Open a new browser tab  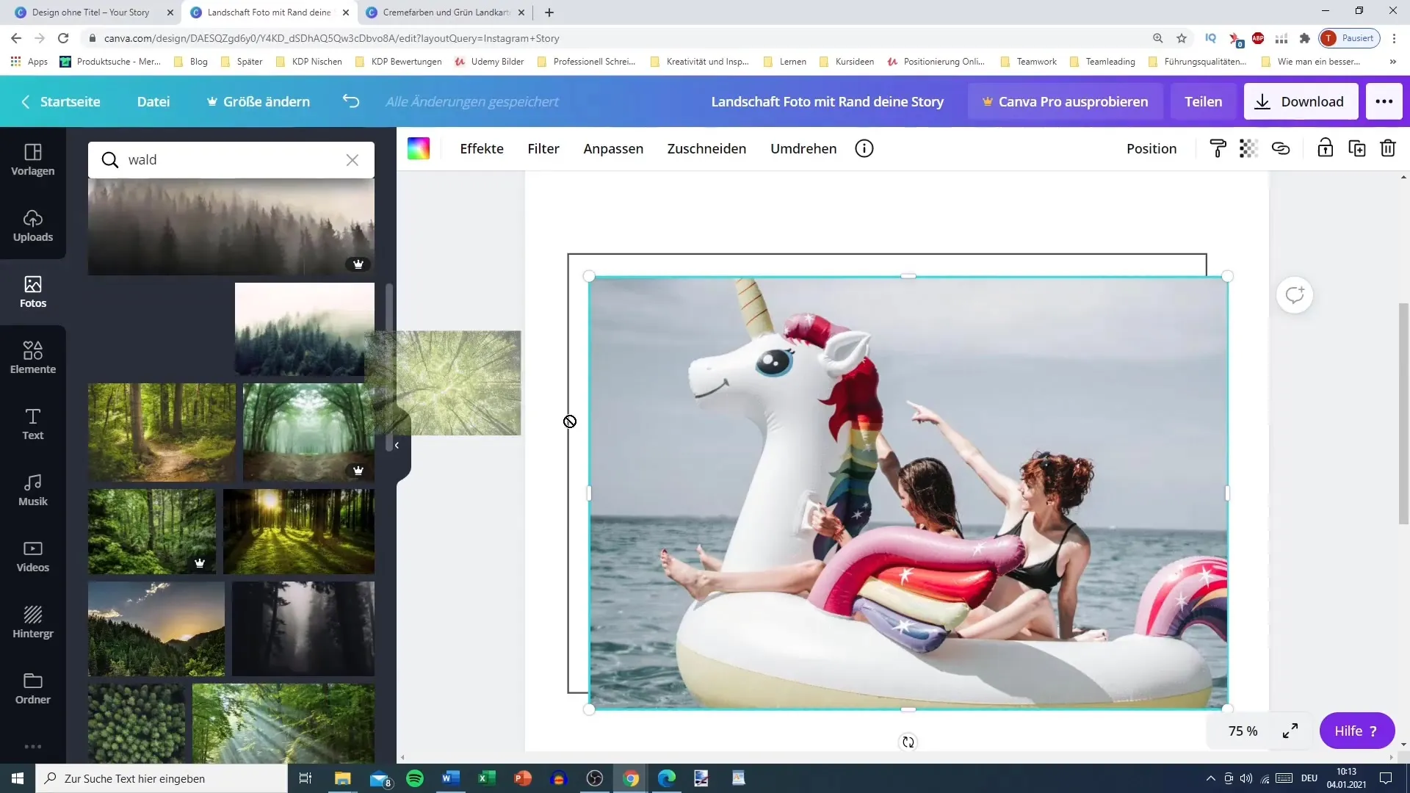click(549, 12)
